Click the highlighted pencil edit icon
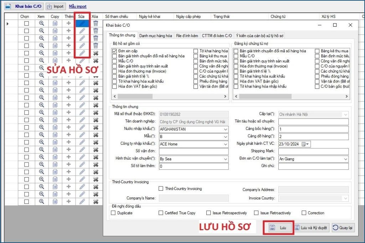The image size is (365, 243). pos(82,23)
